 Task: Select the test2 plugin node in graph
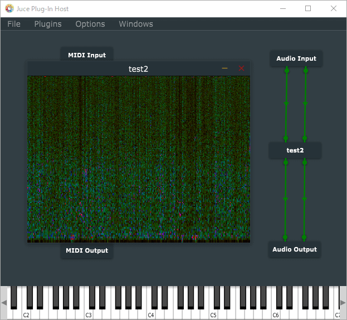pyautogui.click(x=295, y=150)
